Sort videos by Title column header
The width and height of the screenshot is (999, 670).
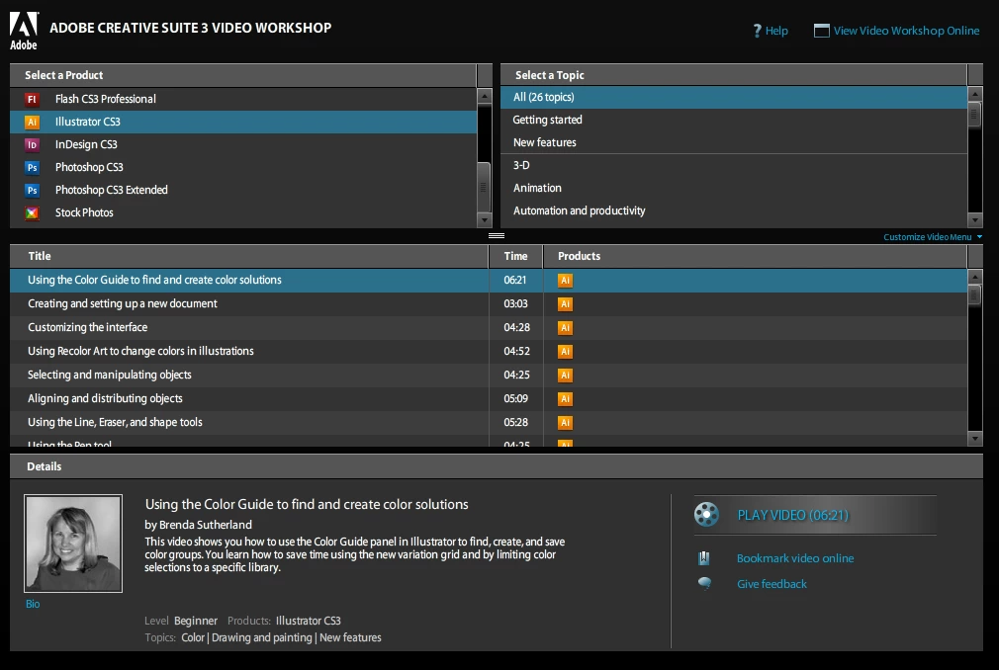(248, 256)
